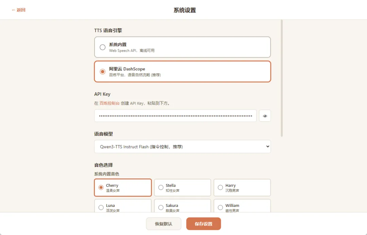The height and width of the screenshot is (235, 367).
Task: Click the 恢复默认 button
Action: pyautogui.click(x=163, y=224)
